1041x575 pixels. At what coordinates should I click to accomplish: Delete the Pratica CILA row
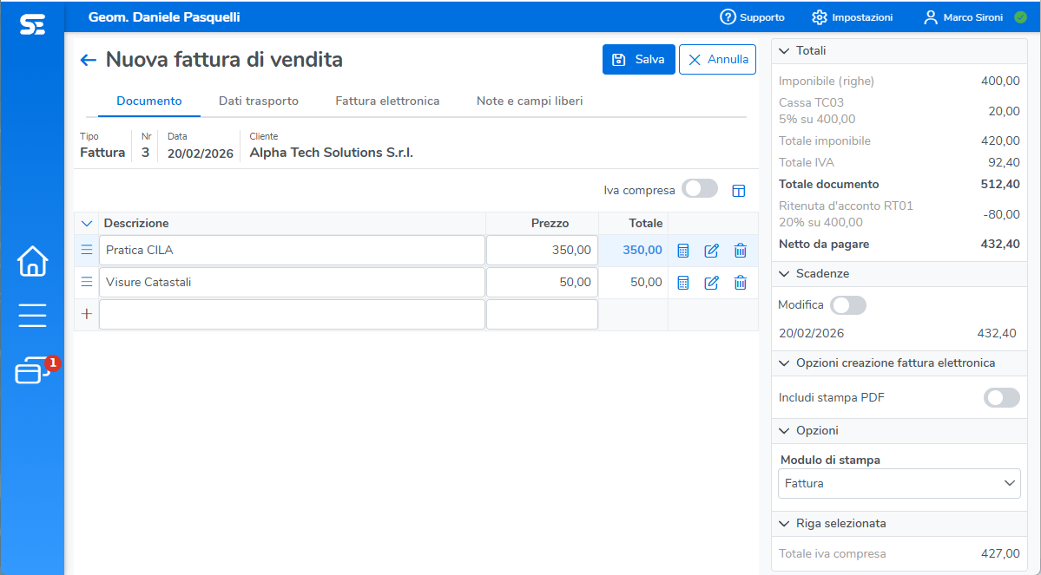click(x=741, y=251)
